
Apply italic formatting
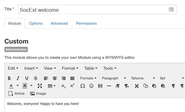click(x=18, y=78)
